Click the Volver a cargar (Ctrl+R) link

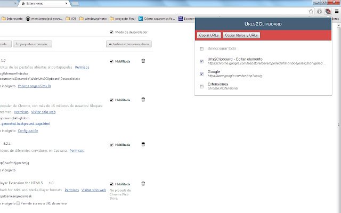pyautogui.click(x=34, y=86)
